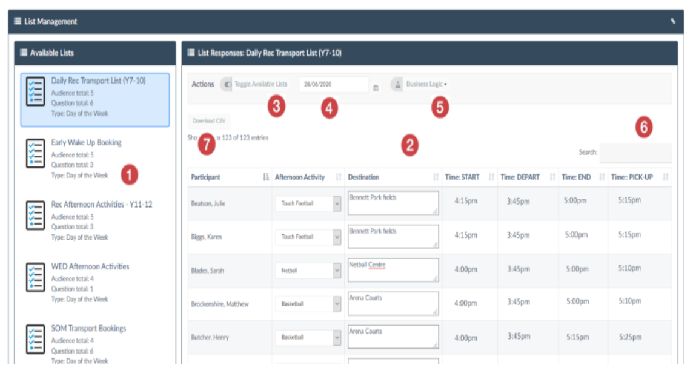Image resolution: width=696 pixels, height=385 pixels.
Task: Click the Netball Centre destination text box
Action: pyautogui.click(x=393, y=270)
